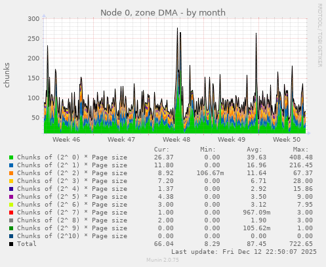This screenshot has width=326, height=267.
Task: Click the 250 y-axis value
Action: click(33, 39)
